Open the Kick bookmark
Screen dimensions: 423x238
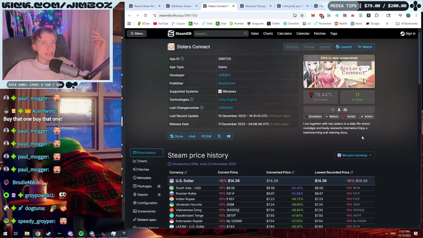[194, 23]
